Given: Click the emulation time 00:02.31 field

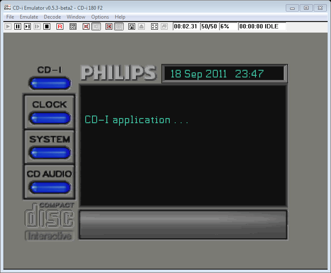Looking at the screenshot, I should pos(186,26).
